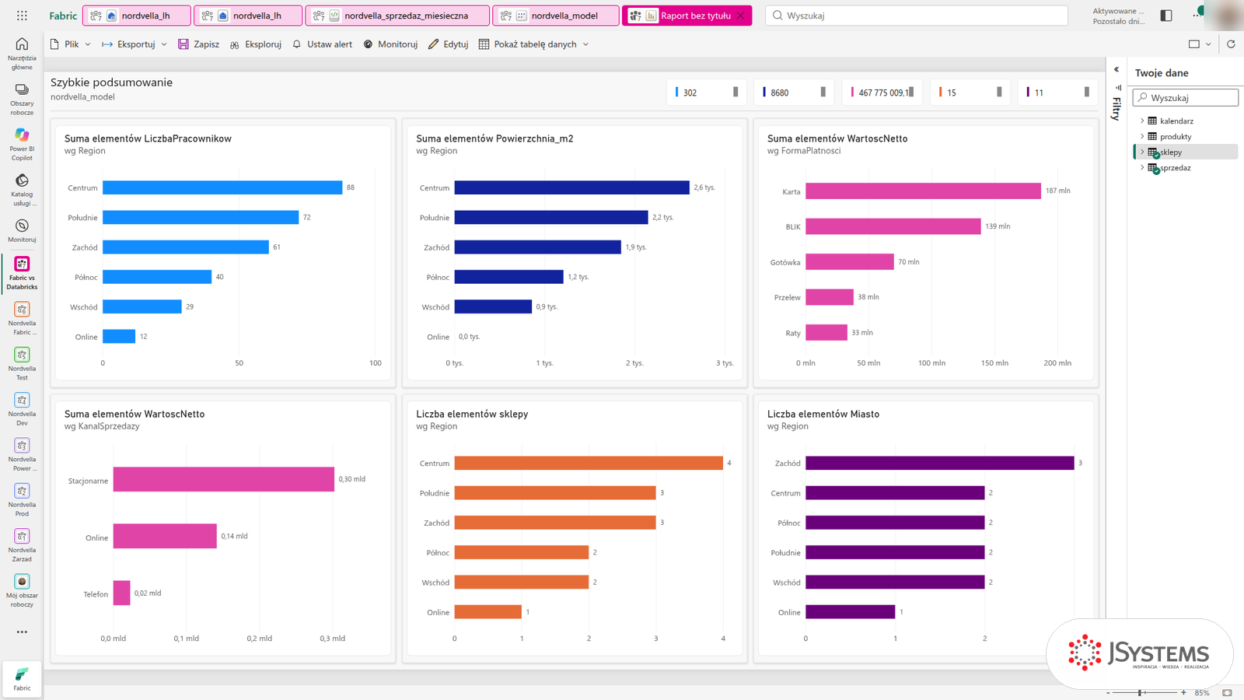1244x700 pixels.
Task: Adjust the zoom slider handle
Action: coord(1140,692)
